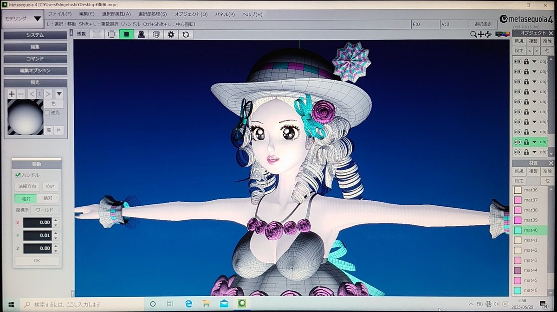
Task: Expand the 編集 panel in left sidebar
Action: (x=35, y=47)
